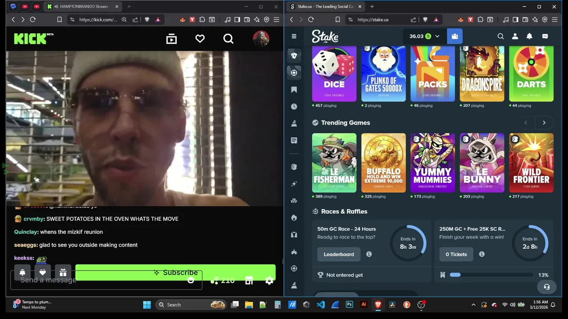Open followed channels heart icon on Kick
The width and height of the screenshot is (568, 319).
(x=200, y=39)
